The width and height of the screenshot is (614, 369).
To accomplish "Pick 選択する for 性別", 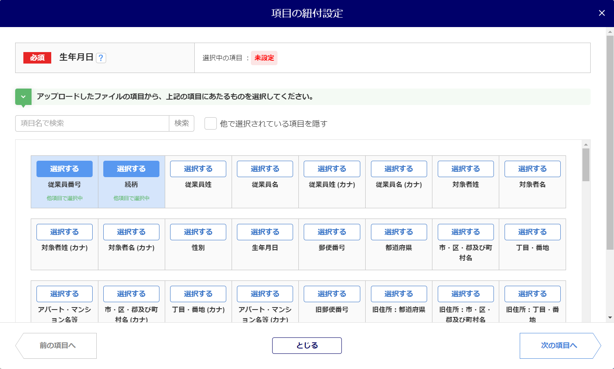I will [x=198, y=232].
